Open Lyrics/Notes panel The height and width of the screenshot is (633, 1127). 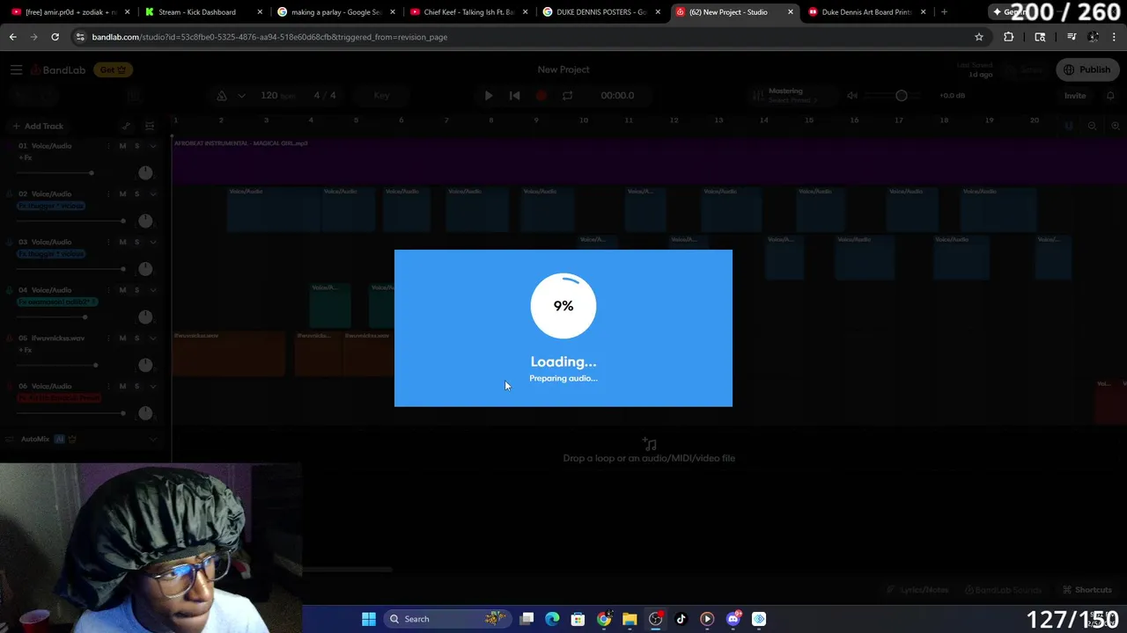[918, 590]
